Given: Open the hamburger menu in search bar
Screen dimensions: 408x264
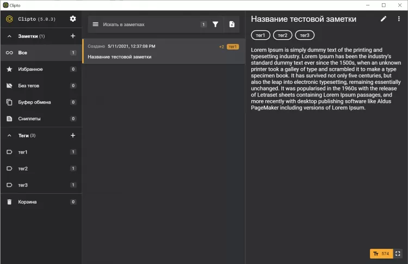Looking at the screenshot, I should click(x=96, y=24).
